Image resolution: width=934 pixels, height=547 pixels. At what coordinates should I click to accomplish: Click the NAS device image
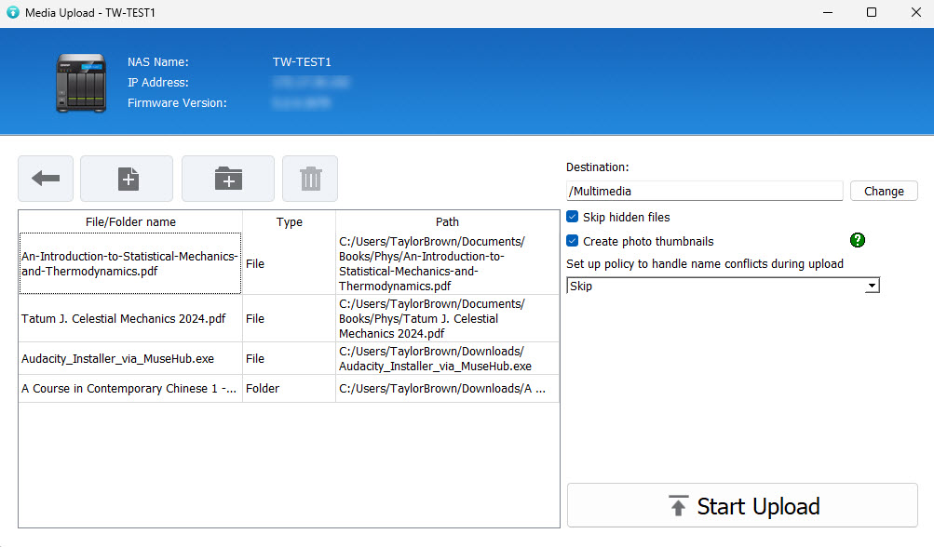[x=82, y=82]
